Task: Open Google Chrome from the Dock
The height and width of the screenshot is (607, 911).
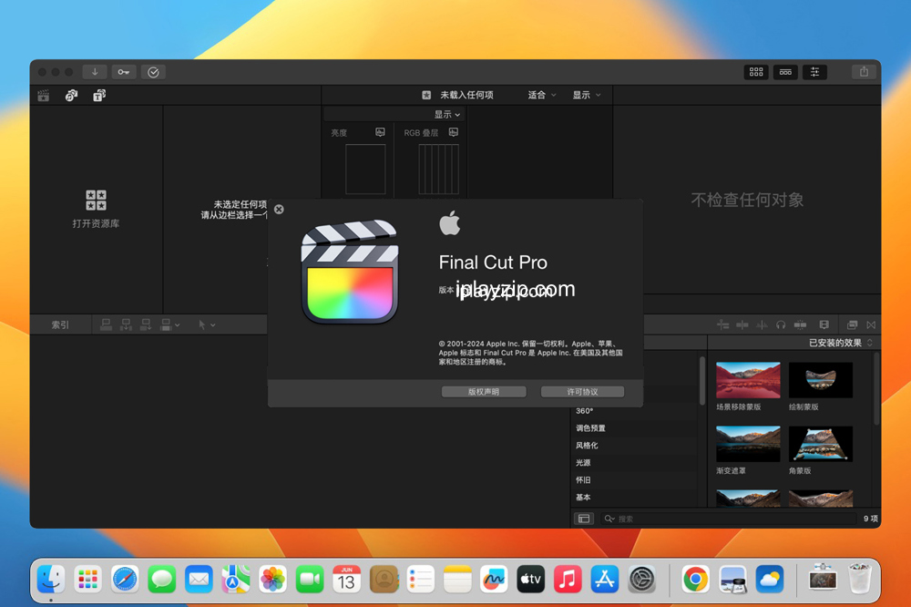Action: (695, 580)
